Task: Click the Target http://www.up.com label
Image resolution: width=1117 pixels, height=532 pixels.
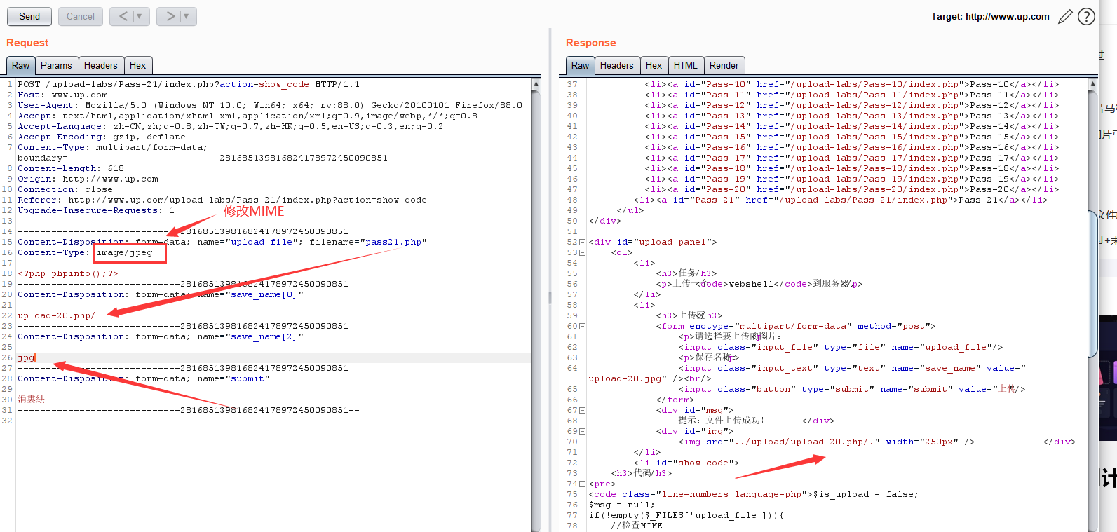Action: click(990, 16)
